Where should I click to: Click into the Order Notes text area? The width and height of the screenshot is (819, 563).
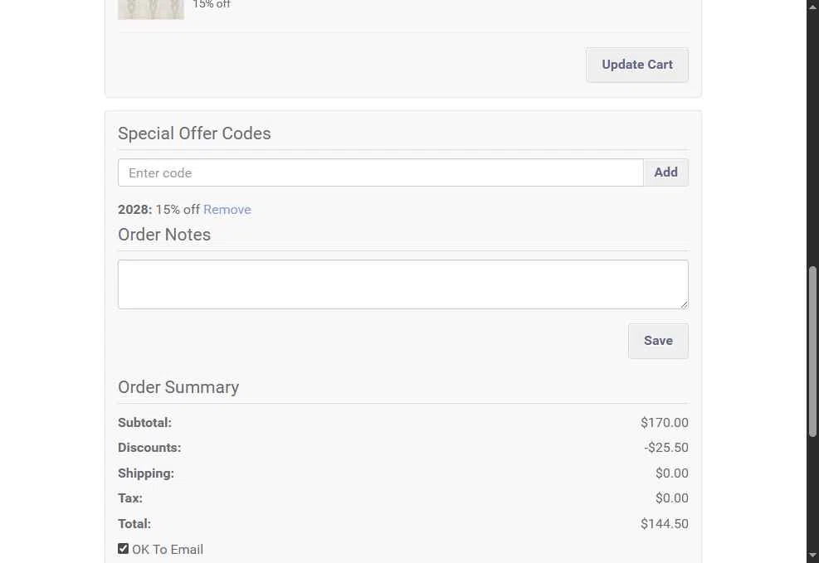pyautogui.click(x=402, y=284)
